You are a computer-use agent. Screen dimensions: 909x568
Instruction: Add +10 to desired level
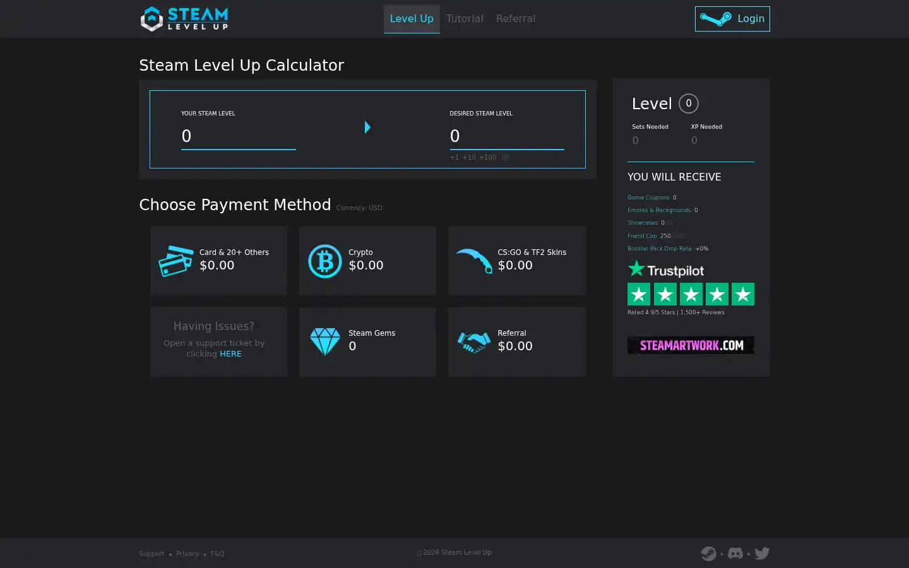pyautogui.click(x=469, y=157)
